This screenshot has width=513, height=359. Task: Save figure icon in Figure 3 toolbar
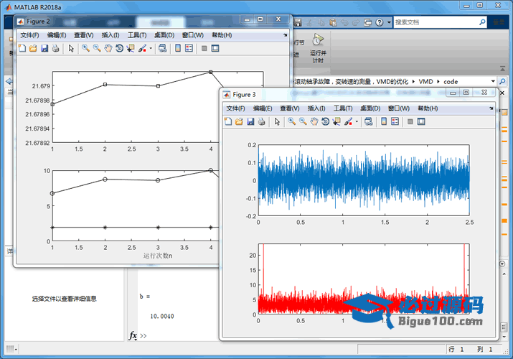click(x=250, y=122)
